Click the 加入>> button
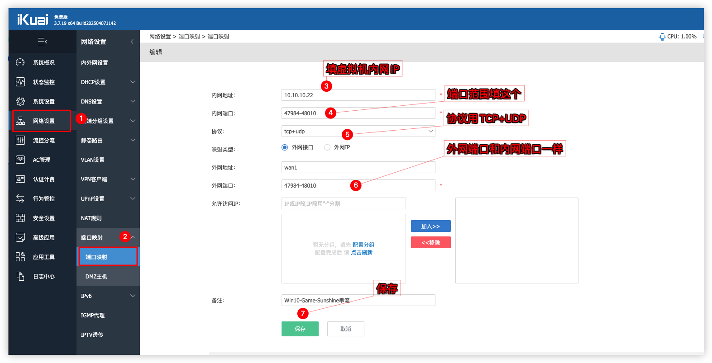The image size is (712, 363). pos(431,226)
